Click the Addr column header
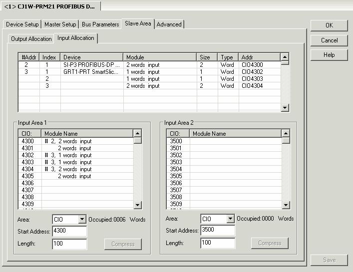 [260, 57]
